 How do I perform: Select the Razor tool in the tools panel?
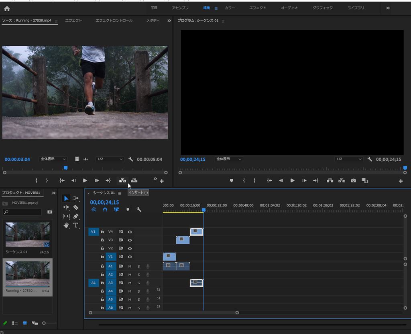pos(76,207)
